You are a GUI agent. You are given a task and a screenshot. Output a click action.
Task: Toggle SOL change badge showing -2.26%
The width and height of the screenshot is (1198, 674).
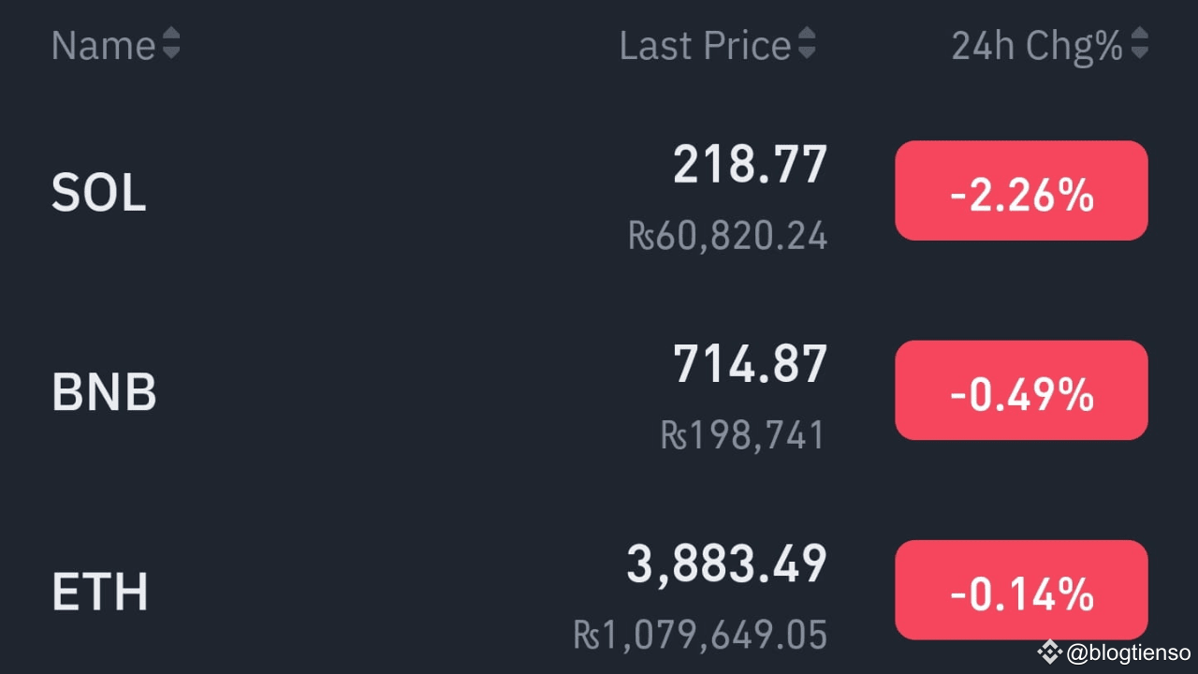[1021, 191]
